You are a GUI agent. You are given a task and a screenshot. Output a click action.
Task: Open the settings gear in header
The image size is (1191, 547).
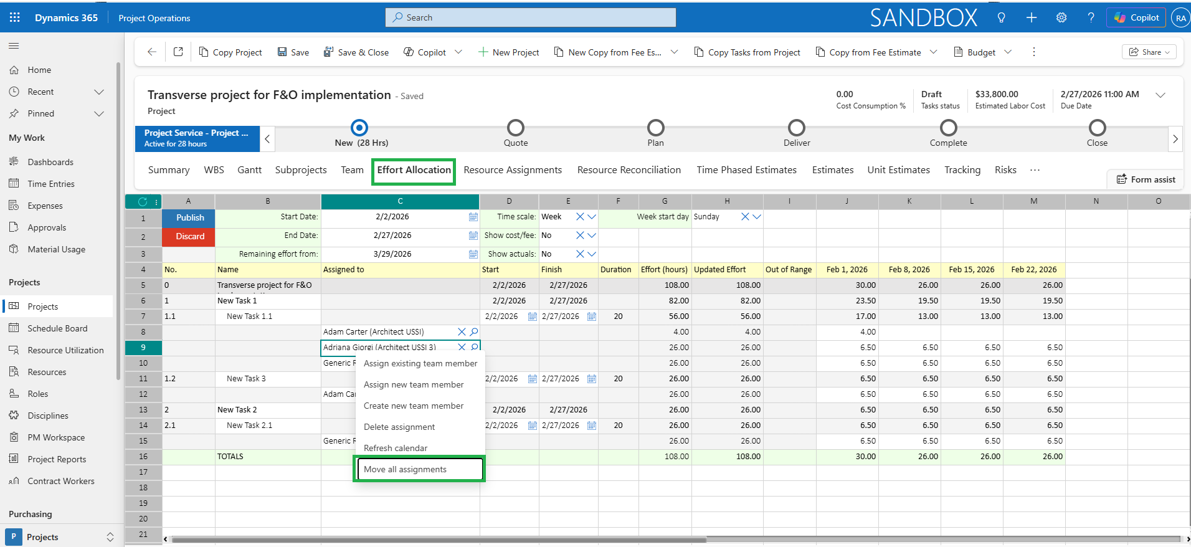(x=1061, y=17)
